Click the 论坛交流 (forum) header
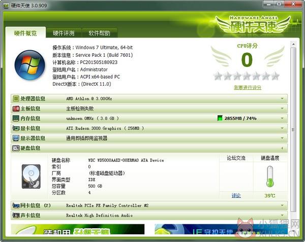 236,158
